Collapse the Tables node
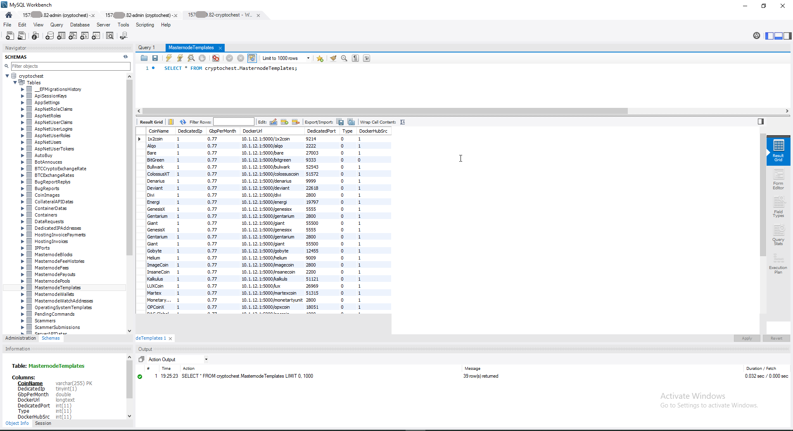Image resolution: width=793 pixels, height=431 pixels. (x=15, y=83)
